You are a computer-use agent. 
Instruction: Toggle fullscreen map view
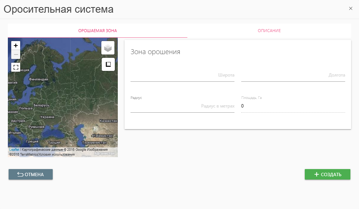[x=16, y=67]
